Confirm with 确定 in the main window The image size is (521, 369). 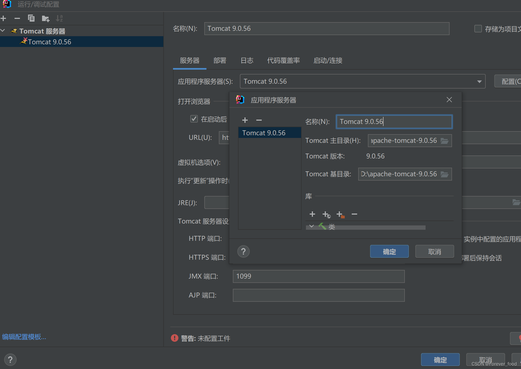pyautogui.click(x=440, y=360)
